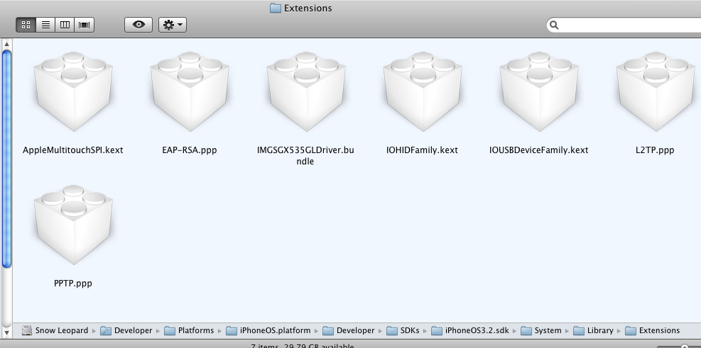Click the AppleMultitouchSPI.kext file name

coord(73,150)
